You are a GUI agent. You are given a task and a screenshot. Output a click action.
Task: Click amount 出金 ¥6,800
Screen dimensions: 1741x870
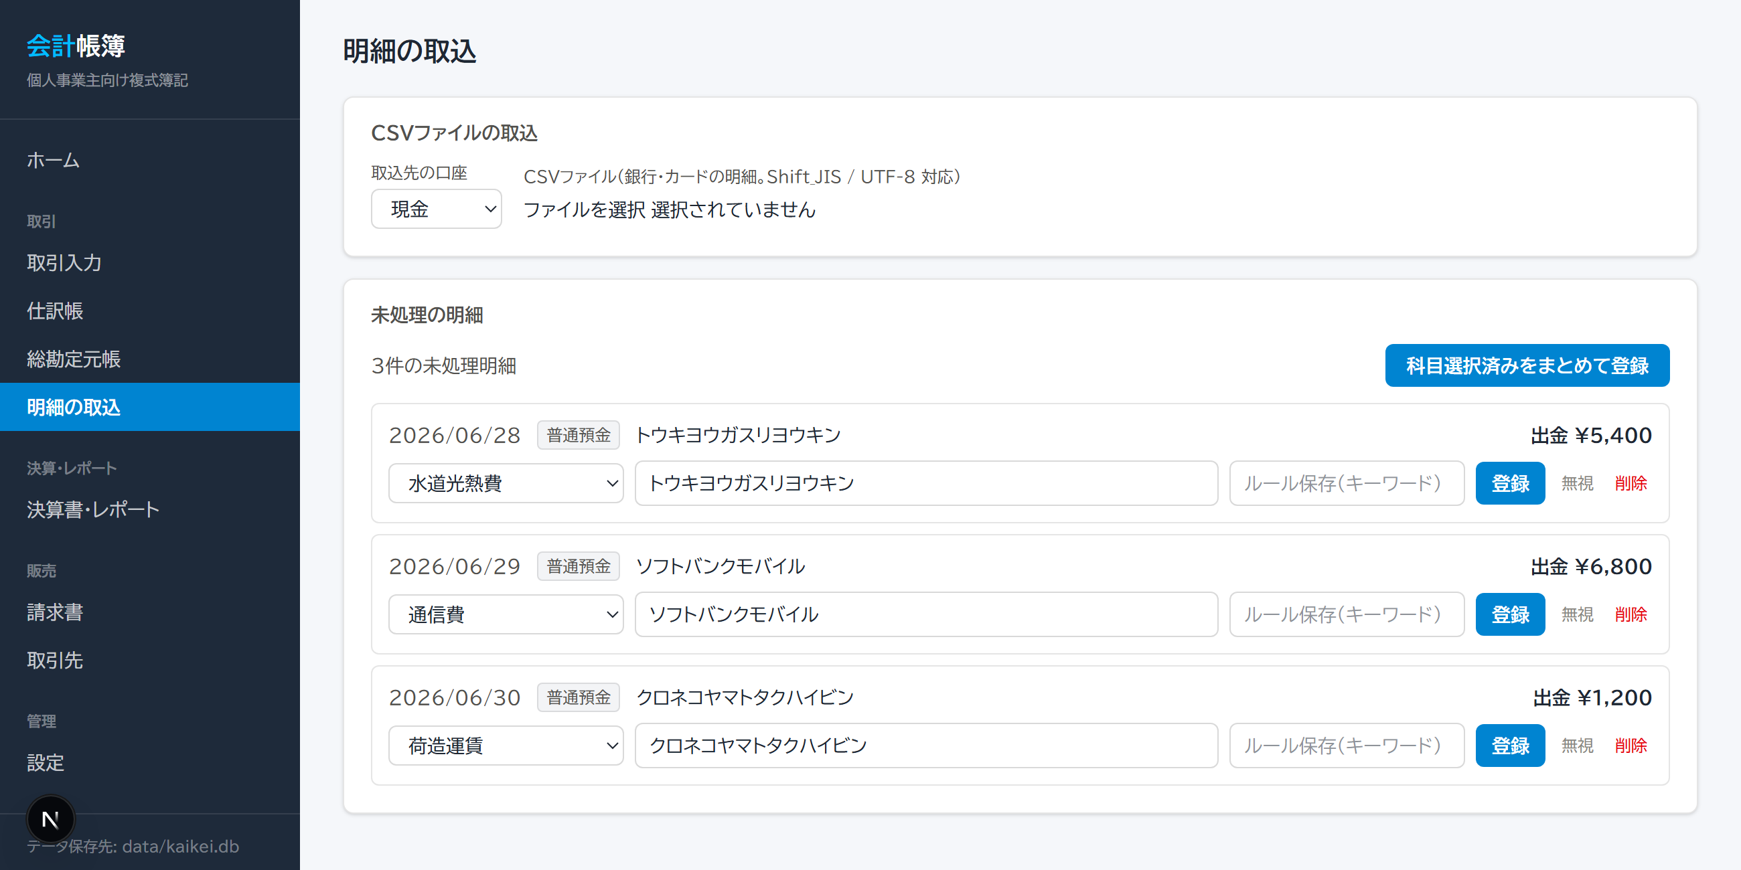point(1591,566)
